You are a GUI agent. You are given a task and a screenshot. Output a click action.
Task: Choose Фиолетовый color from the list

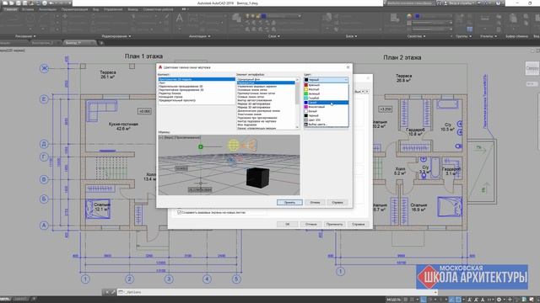(x=326, y=107)
